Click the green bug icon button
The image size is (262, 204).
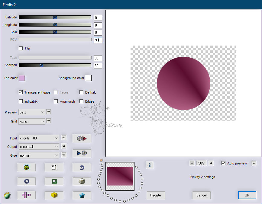[26, 167]
